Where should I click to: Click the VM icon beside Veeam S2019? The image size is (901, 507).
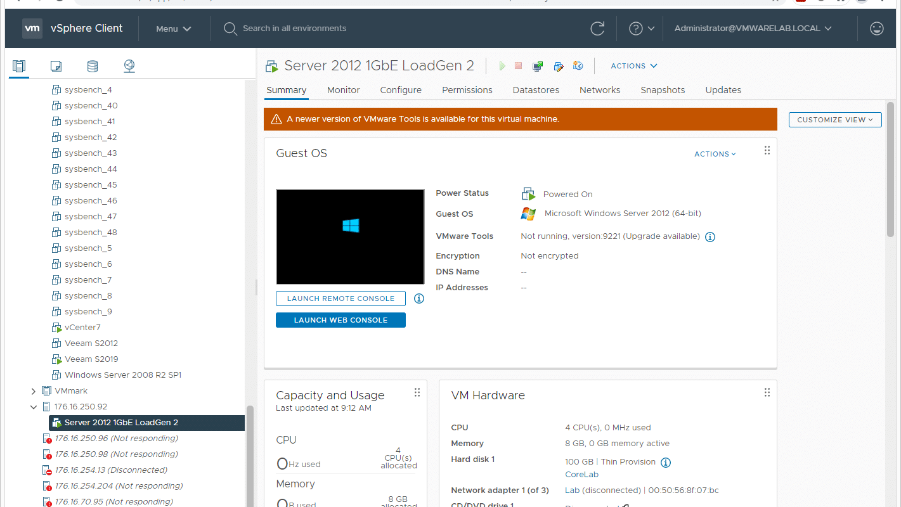[56, 359]
